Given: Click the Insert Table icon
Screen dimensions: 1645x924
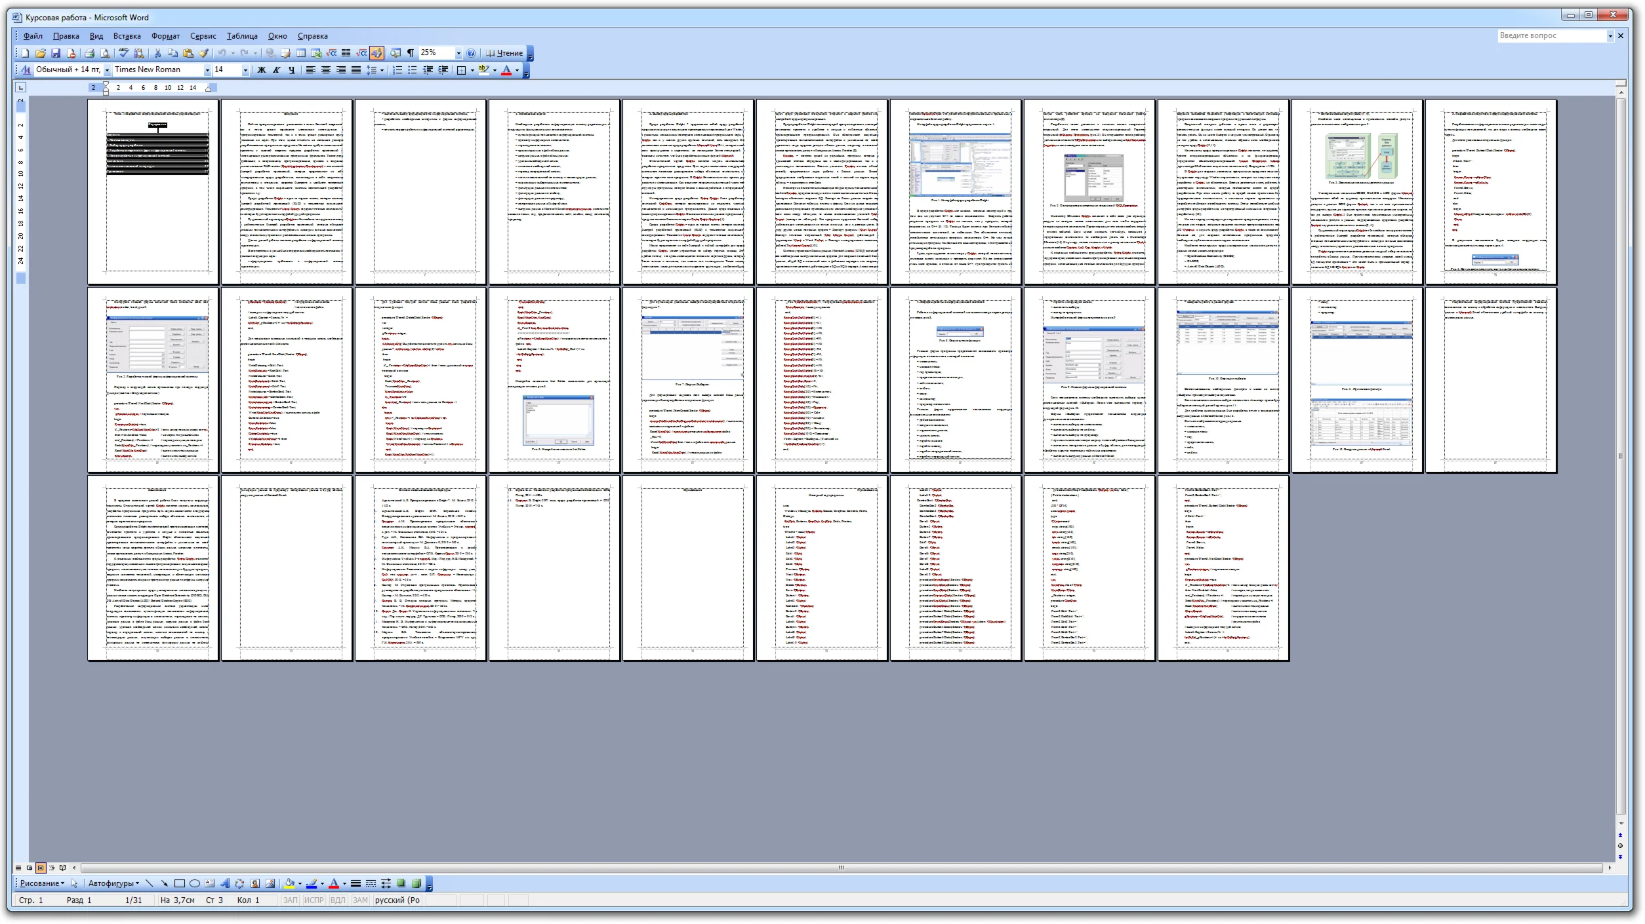Looking at the screenshot, I should pos(301,53).
